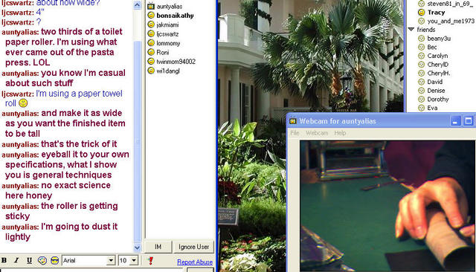Viewport: 476px width, 272px height.
Task: Select the smiley icon next to Roni
Action: [x=151, y=52]
